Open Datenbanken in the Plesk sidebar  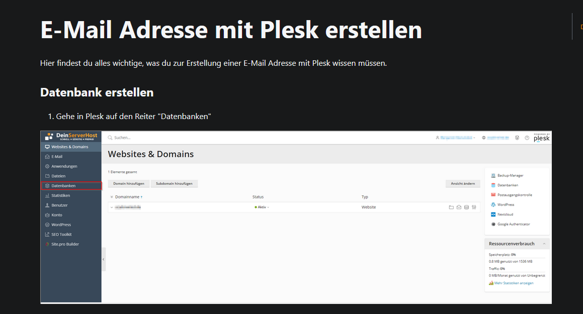(63, 186)
